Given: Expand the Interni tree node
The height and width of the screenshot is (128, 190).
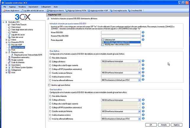Looking at the screenshot, I should pyautogui.click(x=6, y=40).
